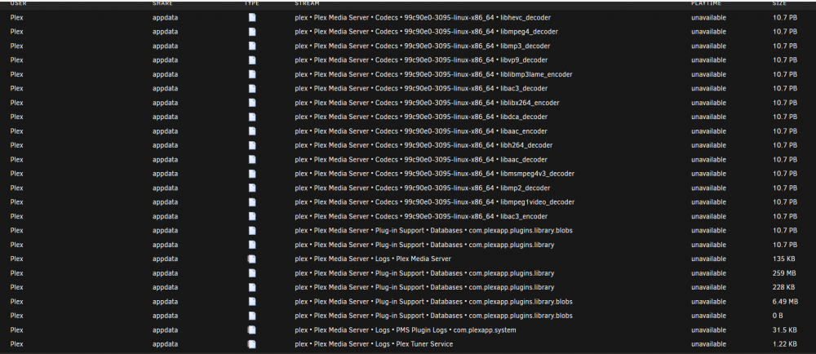Click the libmsmpeg4v3_decoder stream path
816x354 pixels.
click(435, 174)
